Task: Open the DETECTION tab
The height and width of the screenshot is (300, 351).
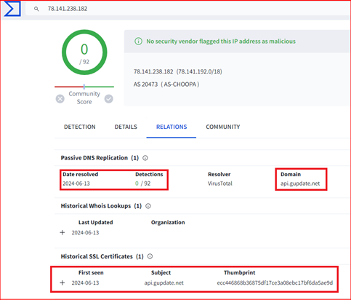Action: [80, 127]
